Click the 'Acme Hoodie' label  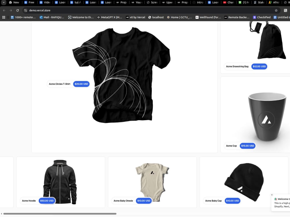point(29,201)
